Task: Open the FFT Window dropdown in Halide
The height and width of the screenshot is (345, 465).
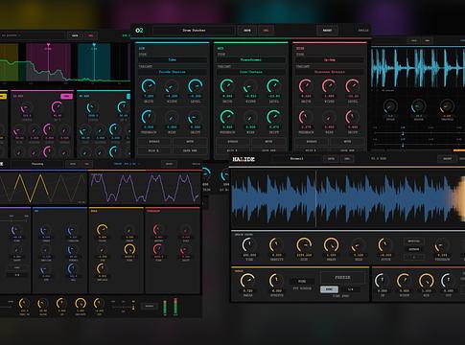Action: tap(302, 282)
